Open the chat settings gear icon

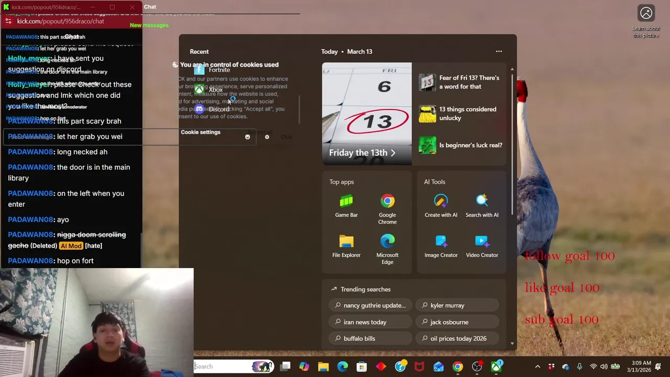tap(267, 137)
